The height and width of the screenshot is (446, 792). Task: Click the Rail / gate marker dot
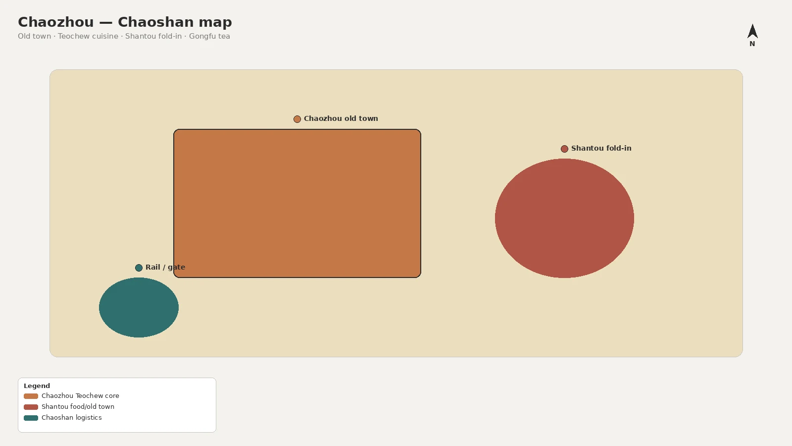139,268
